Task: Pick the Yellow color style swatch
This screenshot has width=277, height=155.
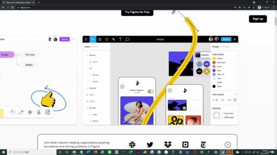Action: (x=214, y=59)
